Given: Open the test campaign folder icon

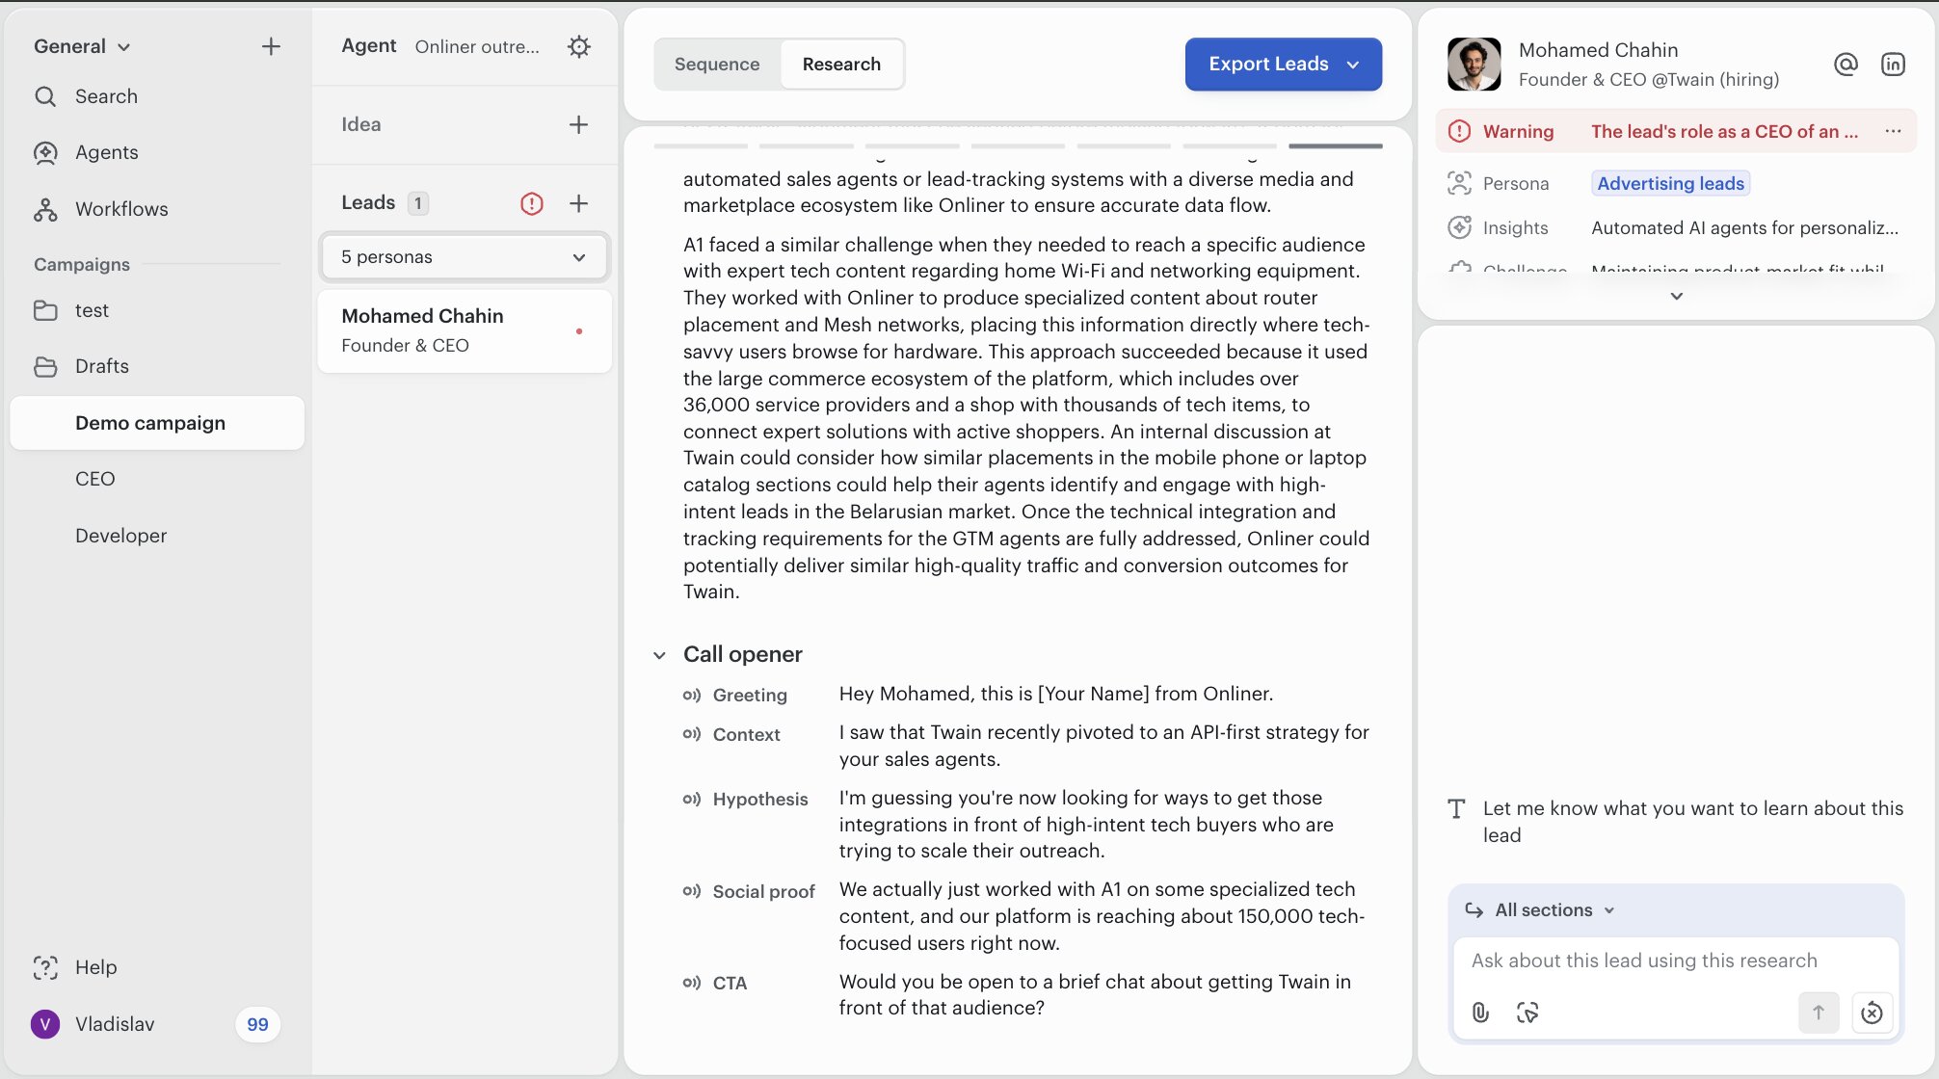Looking at the screenshot, I should pos(45,310).
